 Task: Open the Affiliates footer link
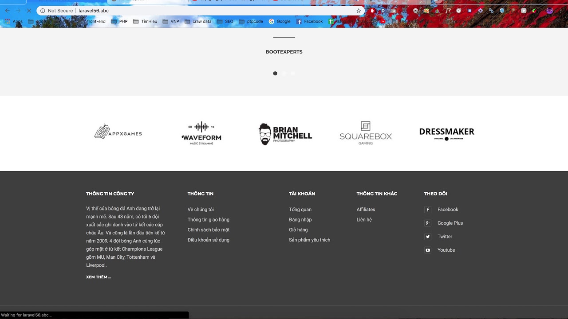pyautogui.click(x=366, y=210)
